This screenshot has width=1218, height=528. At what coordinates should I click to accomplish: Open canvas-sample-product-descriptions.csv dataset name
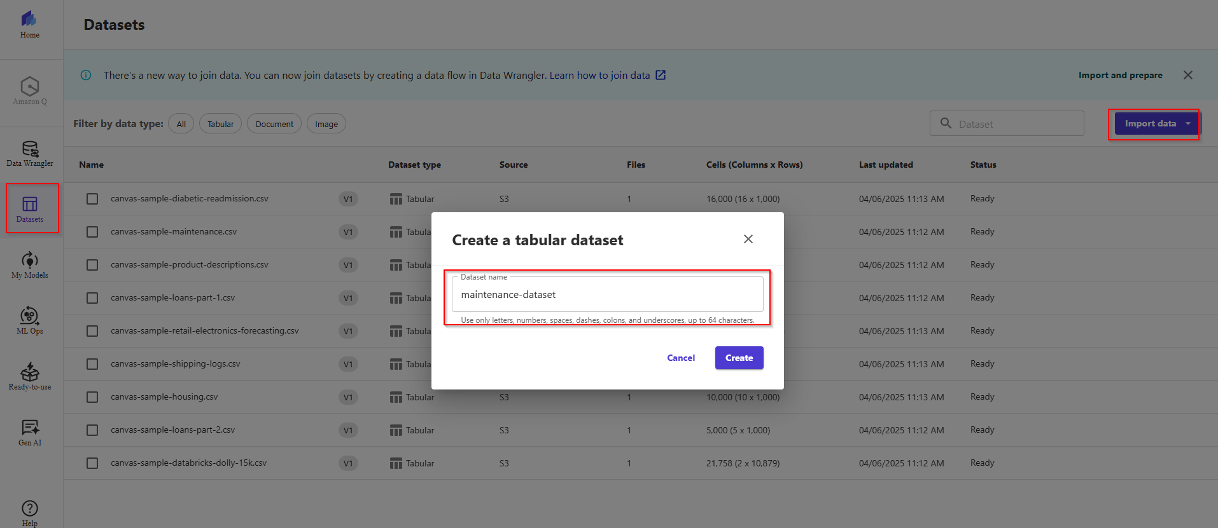click(x=190, y=264)
